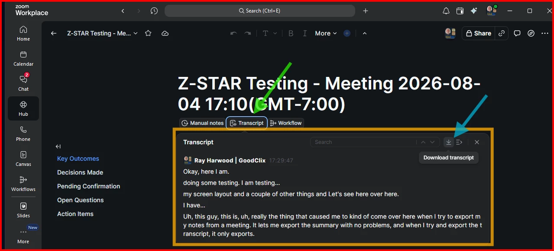Open Canvas from the sidebar
554x251 pixels.
coord(23,159)
